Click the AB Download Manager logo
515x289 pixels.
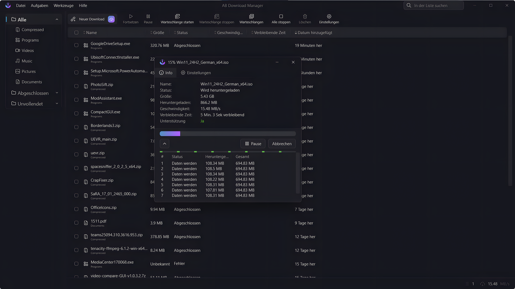[x=8, y=5]
